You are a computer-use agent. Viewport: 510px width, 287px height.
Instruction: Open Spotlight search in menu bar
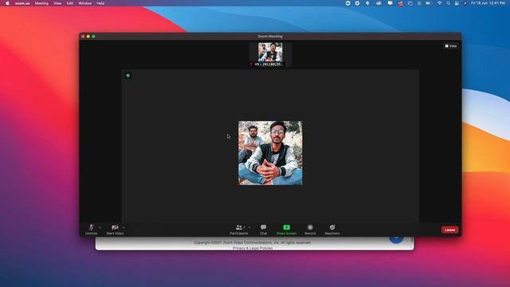click(x=448, y=3)
